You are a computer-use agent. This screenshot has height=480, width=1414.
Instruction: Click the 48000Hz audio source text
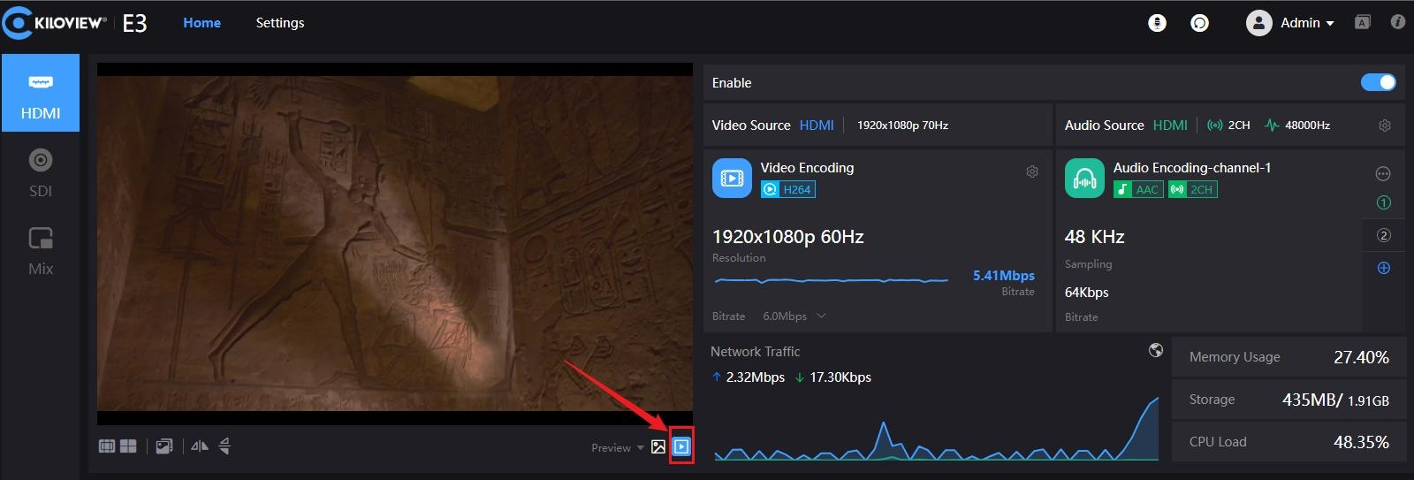[1307, 126]
